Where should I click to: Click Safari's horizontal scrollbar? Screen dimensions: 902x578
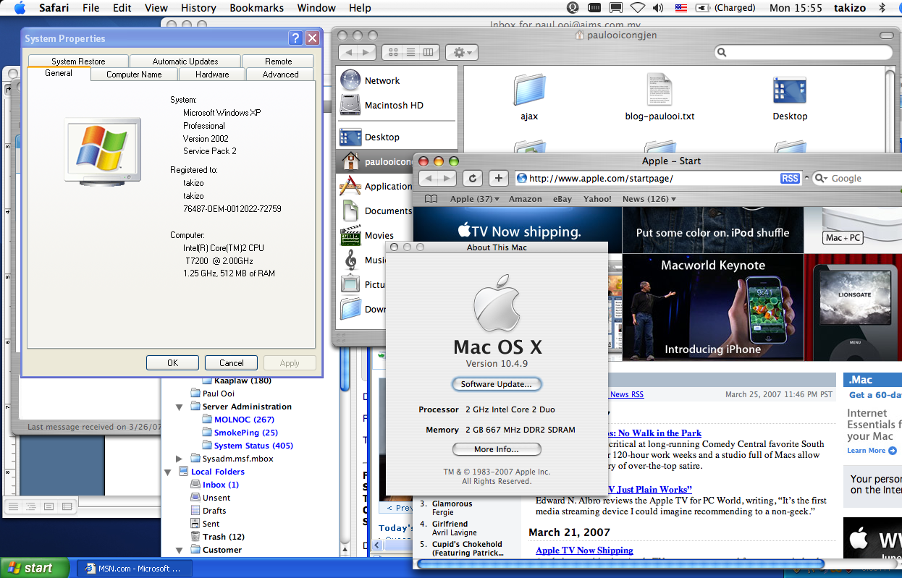coord(620,564)
